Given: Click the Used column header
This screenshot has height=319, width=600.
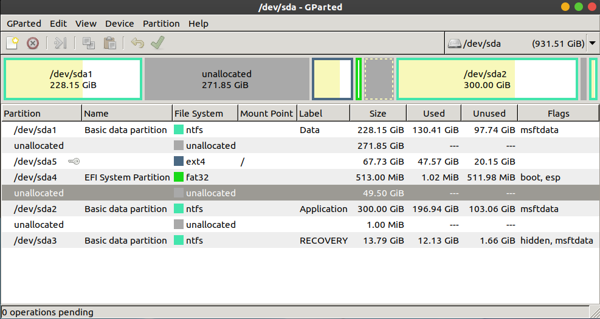Looking at the screenshot, I should coord(434,114).
